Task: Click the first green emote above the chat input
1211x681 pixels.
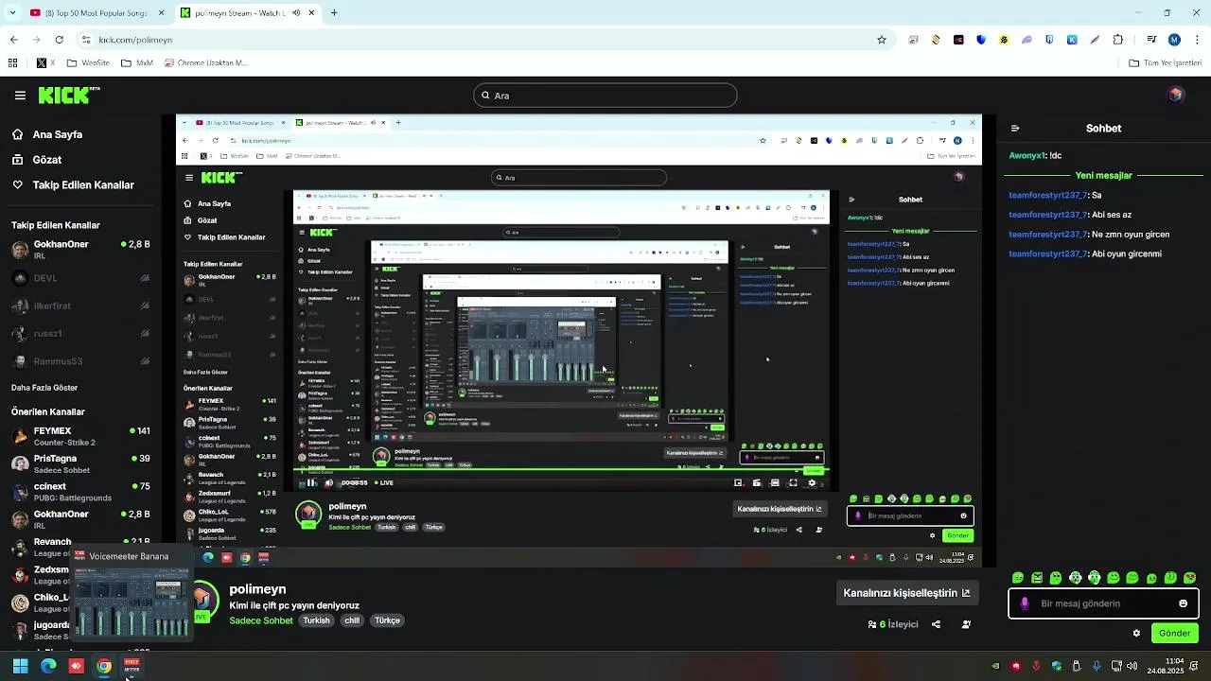Action: pyautogui.click(x=1018, y=577)
